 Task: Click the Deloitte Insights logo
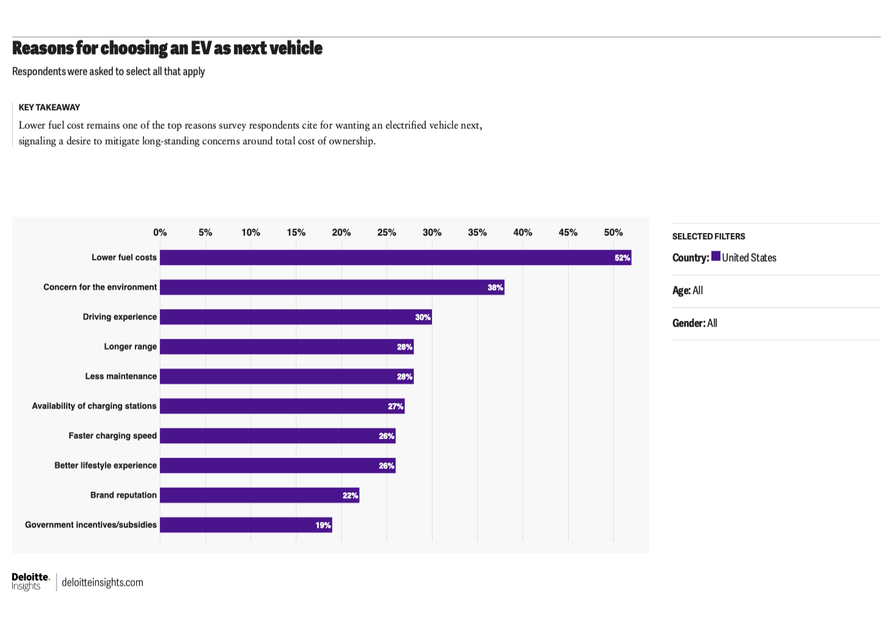tap(30, 582)
